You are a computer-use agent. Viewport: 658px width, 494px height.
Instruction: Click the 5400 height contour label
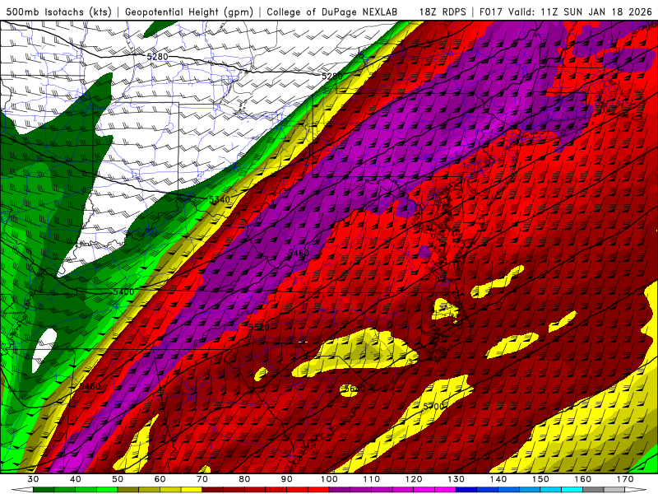tap(124, 292)
